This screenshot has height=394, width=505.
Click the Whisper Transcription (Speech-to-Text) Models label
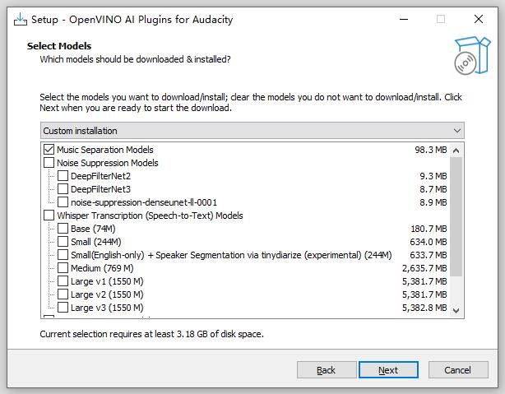[150, 216]
